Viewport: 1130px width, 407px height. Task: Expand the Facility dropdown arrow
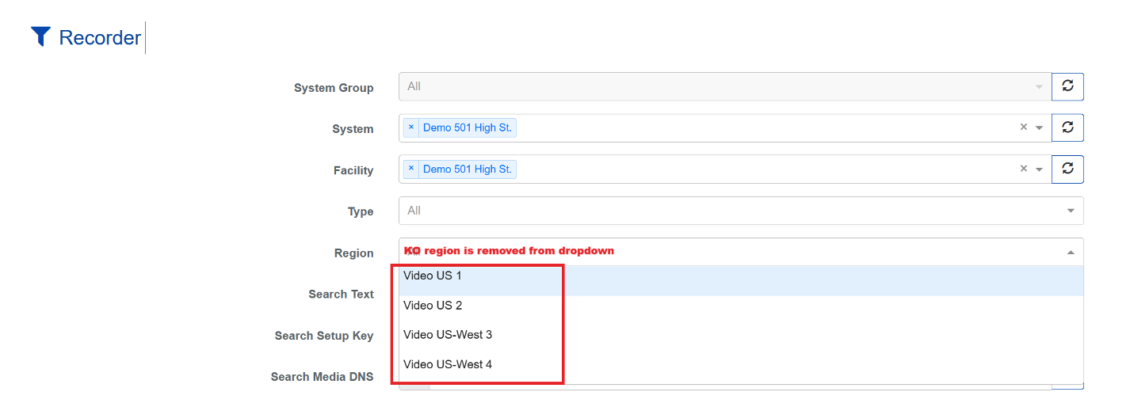coord(1039,169)
